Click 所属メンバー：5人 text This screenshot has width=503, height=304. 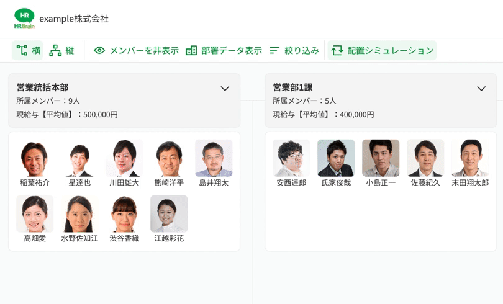coord(304,101)
